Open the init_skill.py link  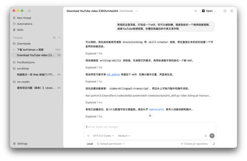[113, 74]
